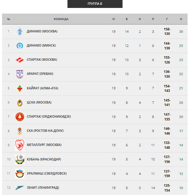The width and height of the screenshot is (190, 196).
Task: Open the Зенит (Ленинград) team link
Action: [43, 188]
